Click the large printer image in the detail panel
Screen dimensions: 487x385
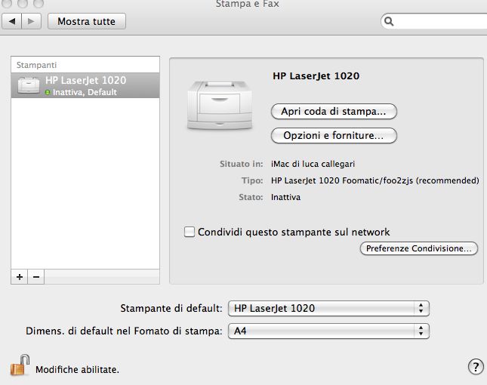220,105
